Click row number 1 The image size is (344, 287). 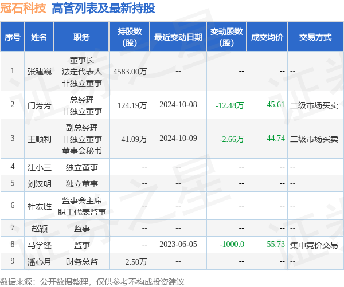(x=13, y=70)
